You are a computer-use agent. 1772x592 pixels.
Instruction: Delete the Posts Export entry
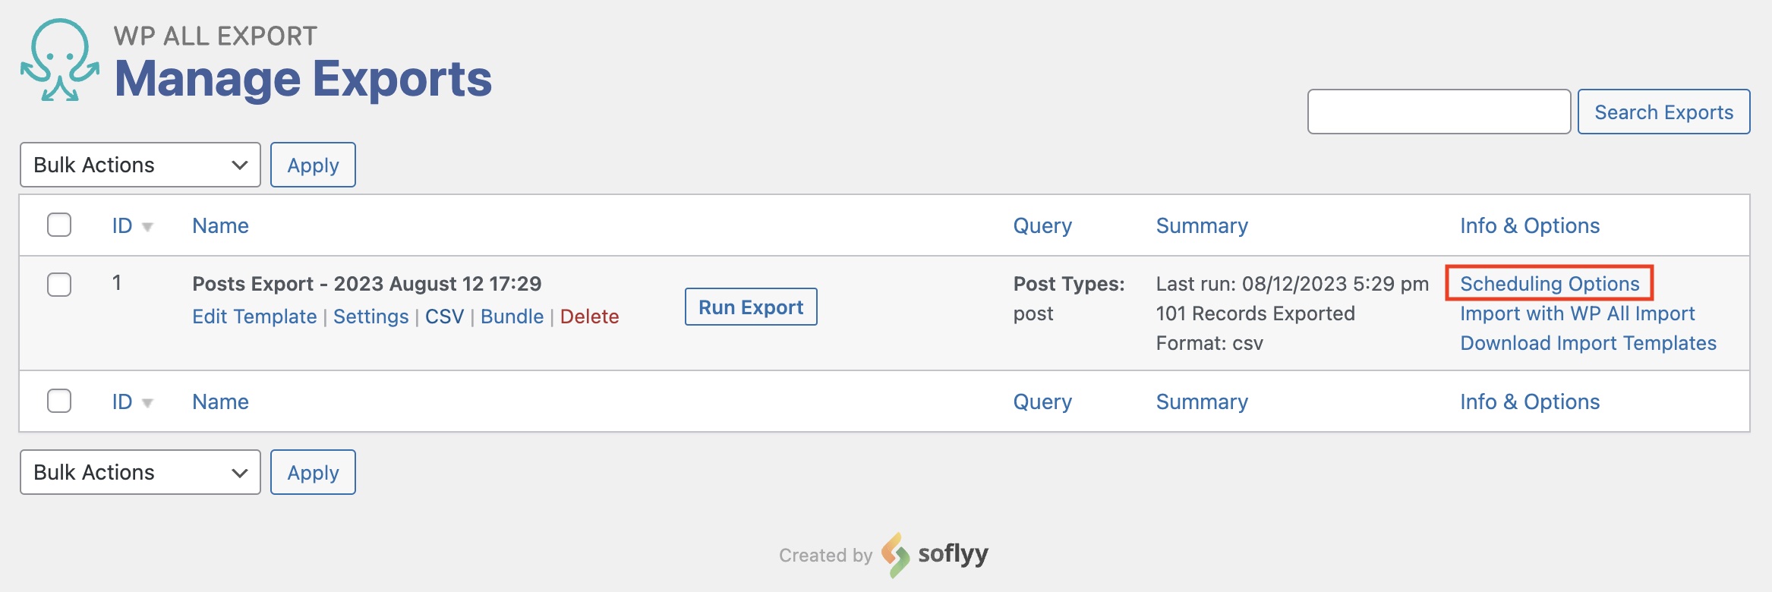589,316
